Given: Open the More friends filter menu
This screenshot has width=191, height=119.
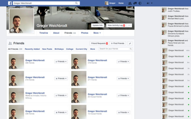Looking at the screenshot, I should click(x=93, y=49).
